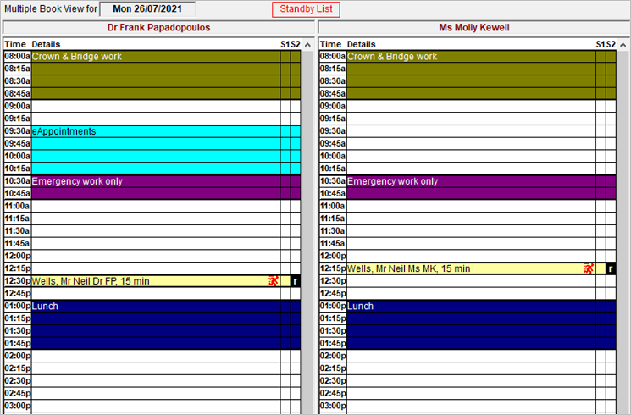Select the 11:15a slot for Ms Kewell
The width and height of the screenshot is (631, 415).
coord(471,219)
